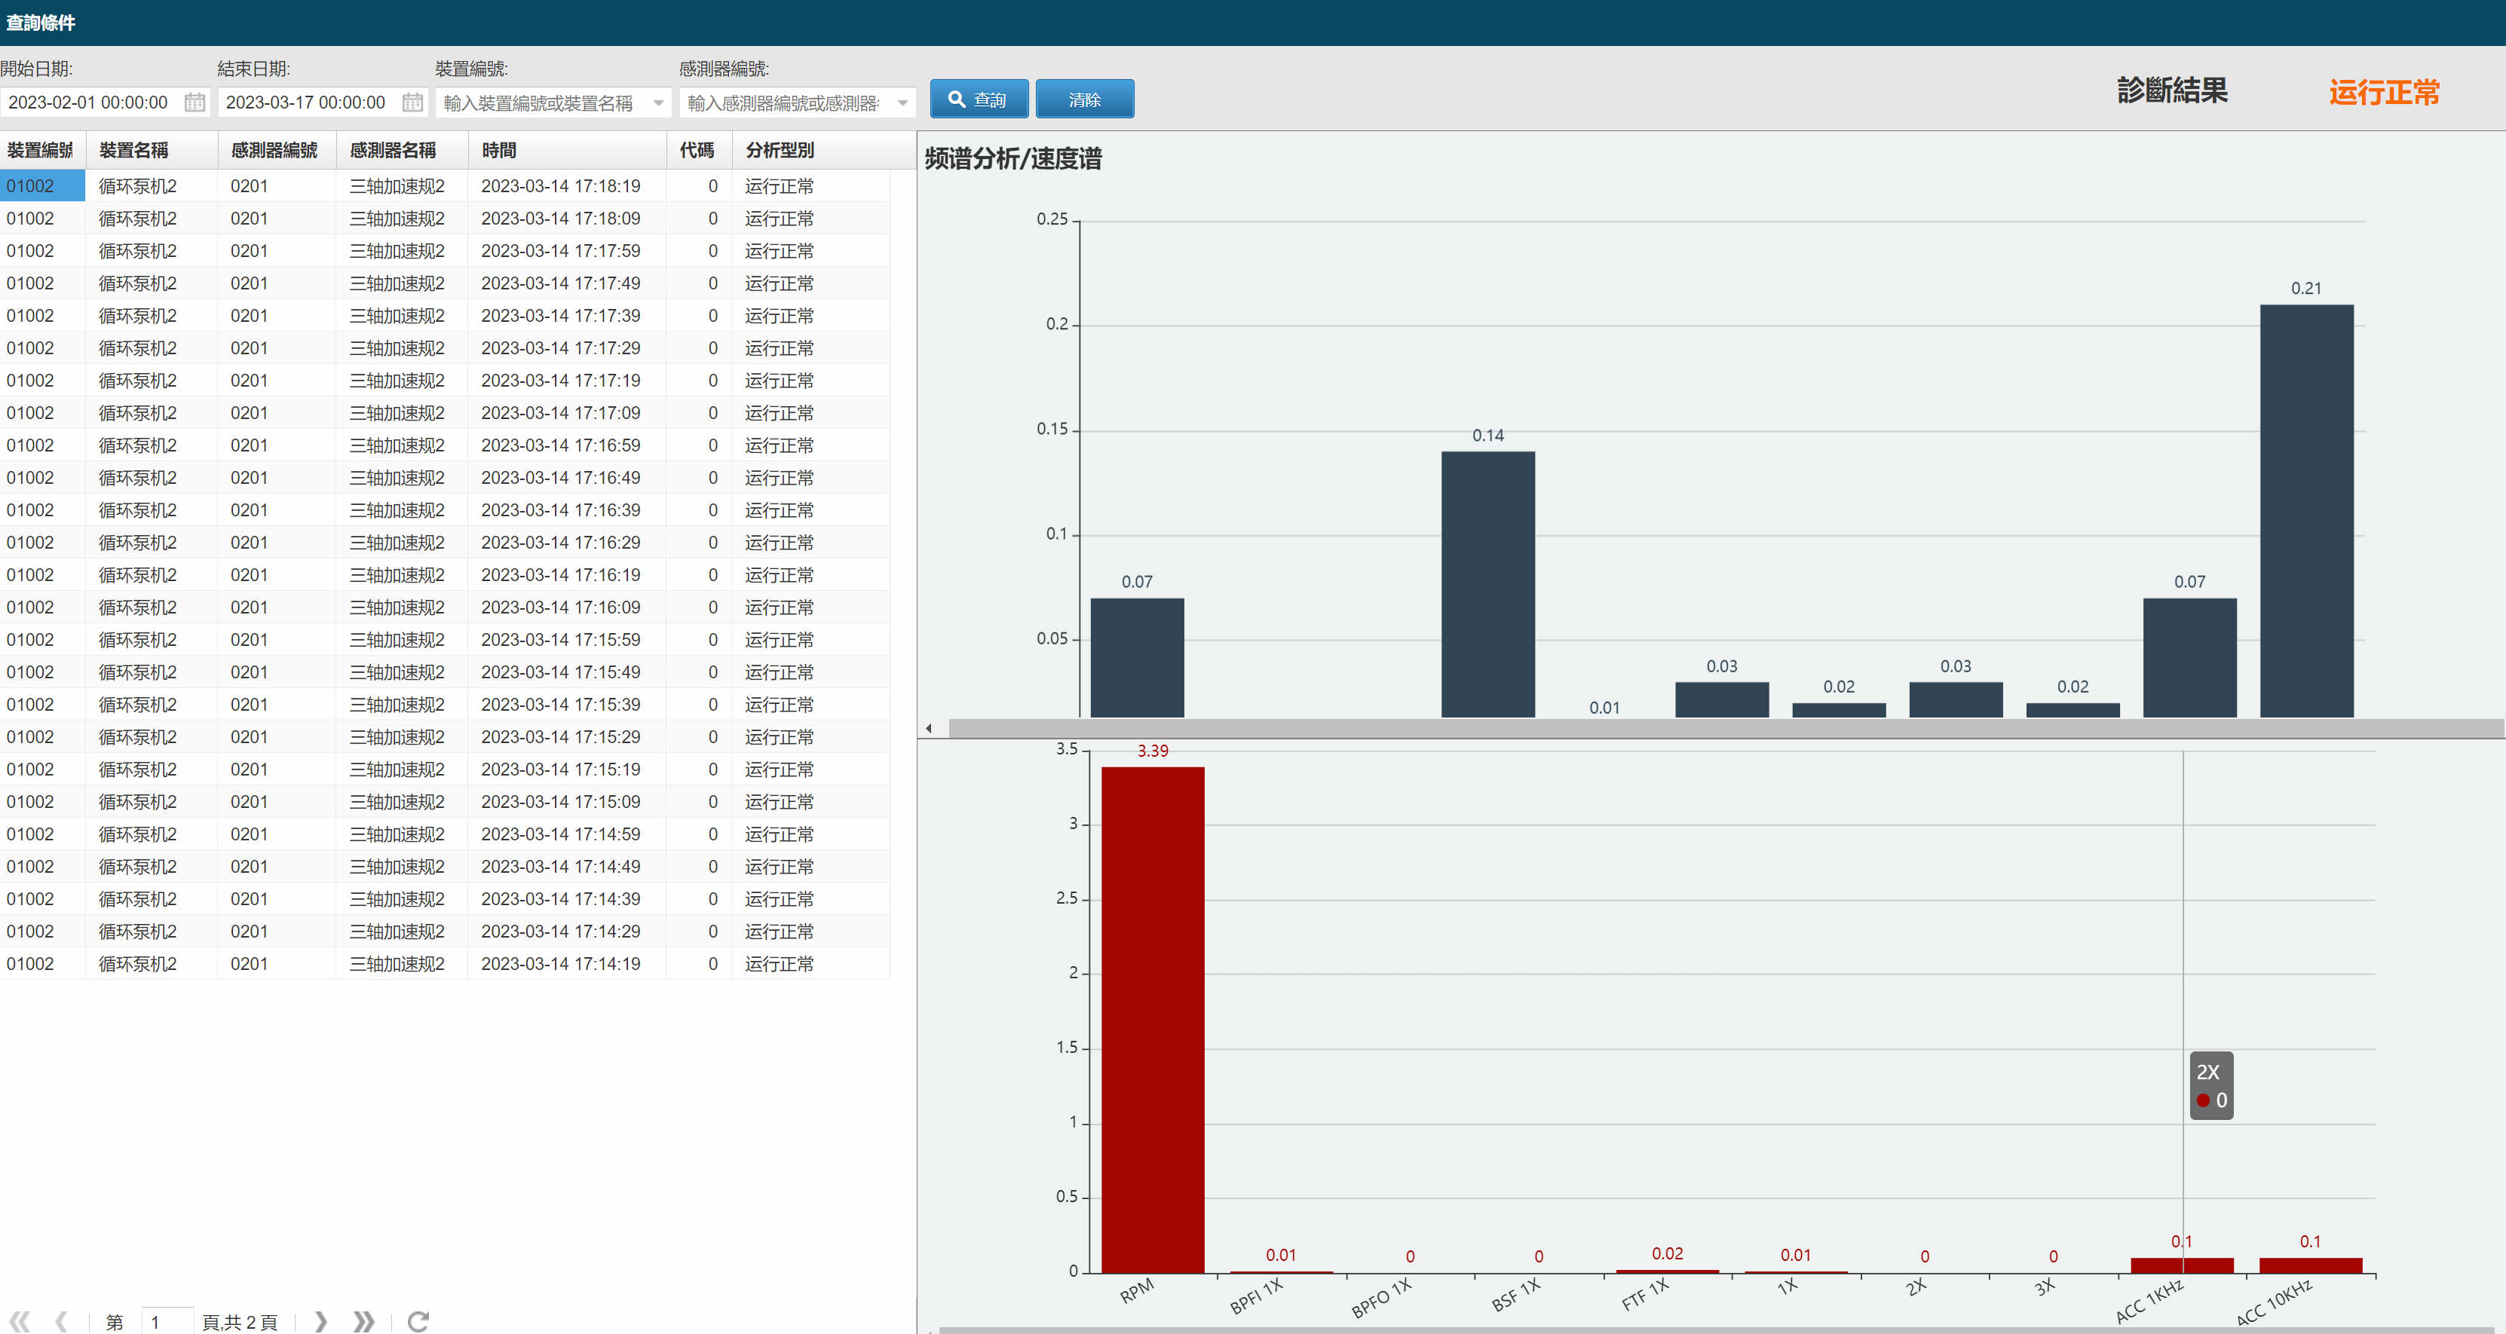
Task: Expand the 裝置編號 dropdown list
Action: 659,102
